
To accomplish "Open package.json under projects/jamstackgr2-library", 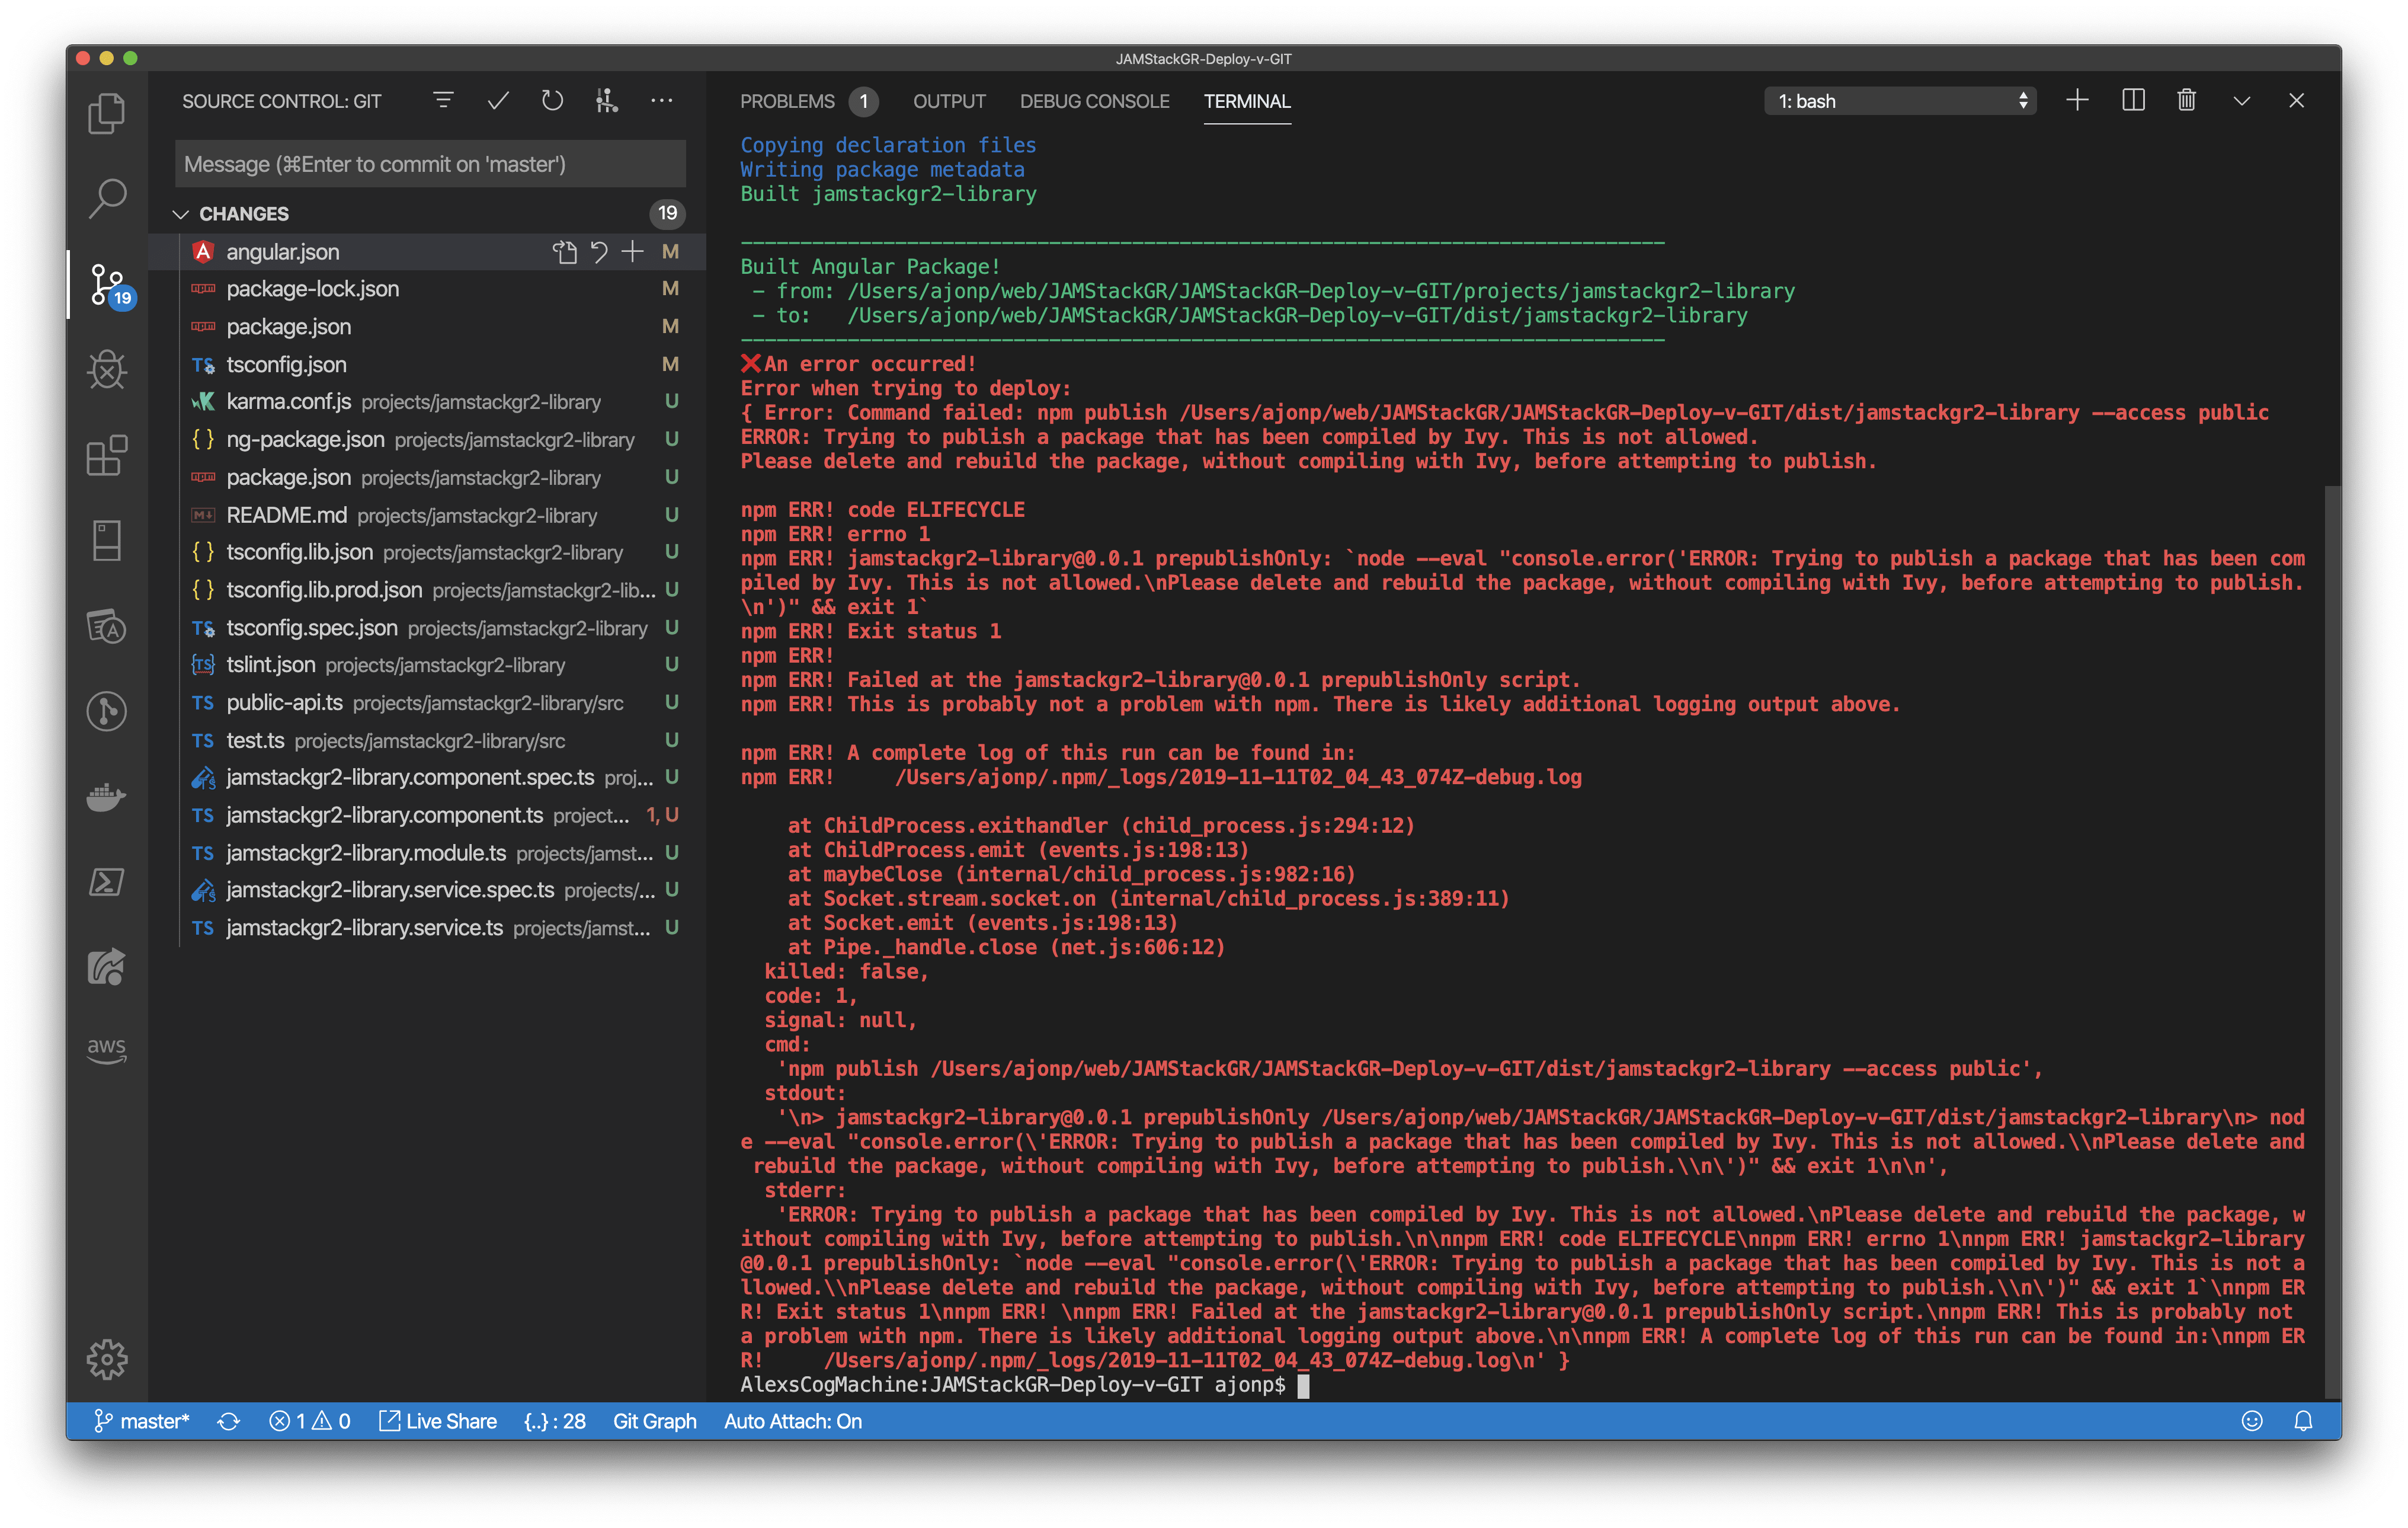I will coord(427,477).
